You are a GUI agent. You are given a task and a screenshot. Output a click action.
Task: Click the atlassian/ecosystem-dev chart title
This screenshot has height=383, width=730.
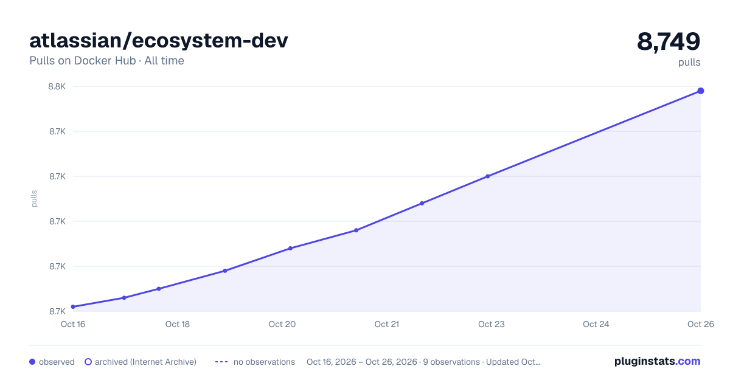(159, 40)
